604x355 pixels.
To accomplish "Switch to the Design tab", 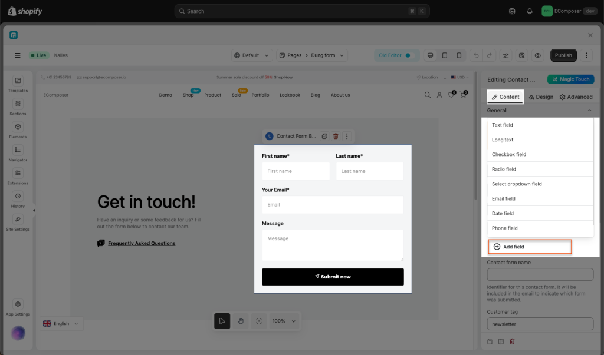I will coord(541,97).
